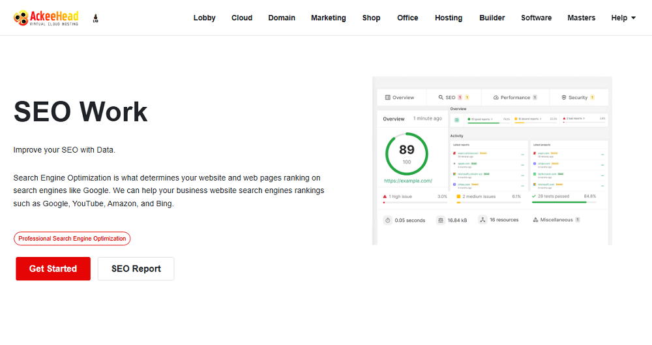Image resolution: width=652 pixels, height=345 pixels.
Task: Click the Overview grid icon in dashboard
Action: click(388, 97)
